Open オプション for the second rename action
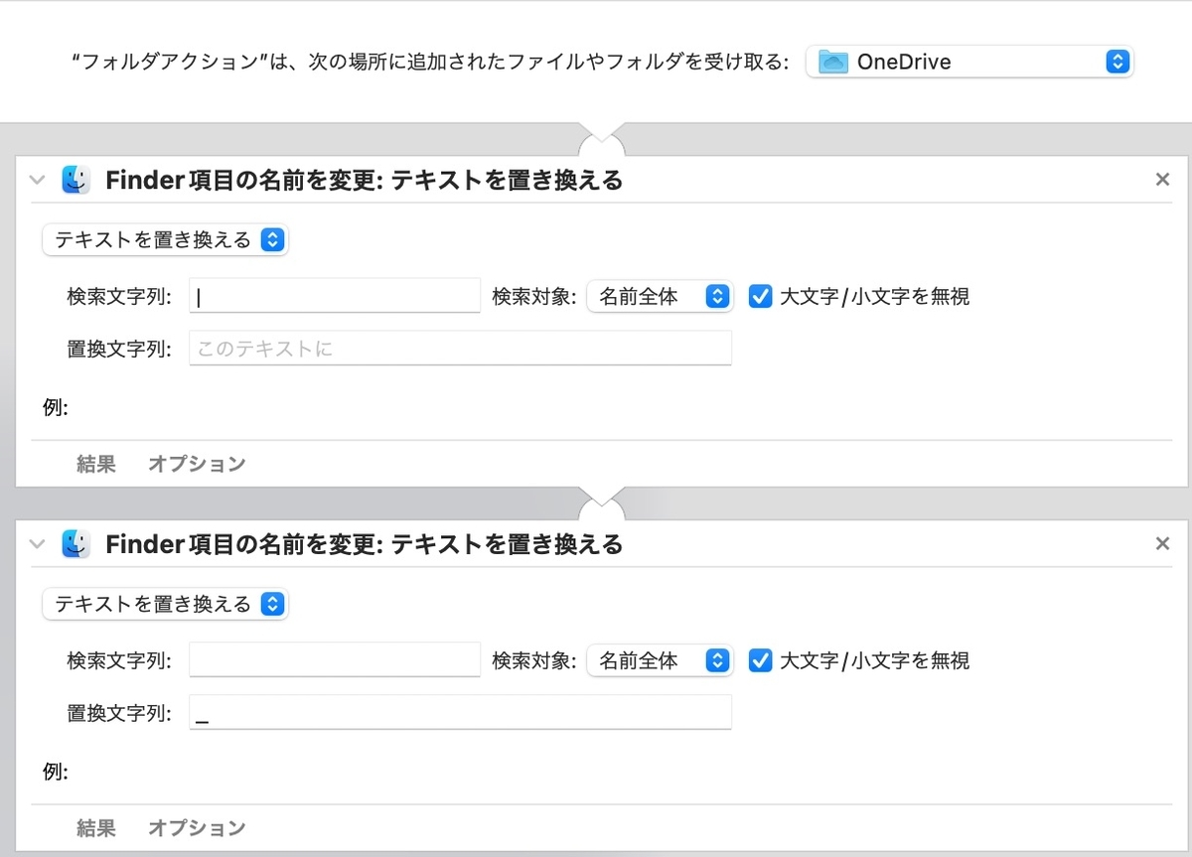 click(x=196, y=827)
